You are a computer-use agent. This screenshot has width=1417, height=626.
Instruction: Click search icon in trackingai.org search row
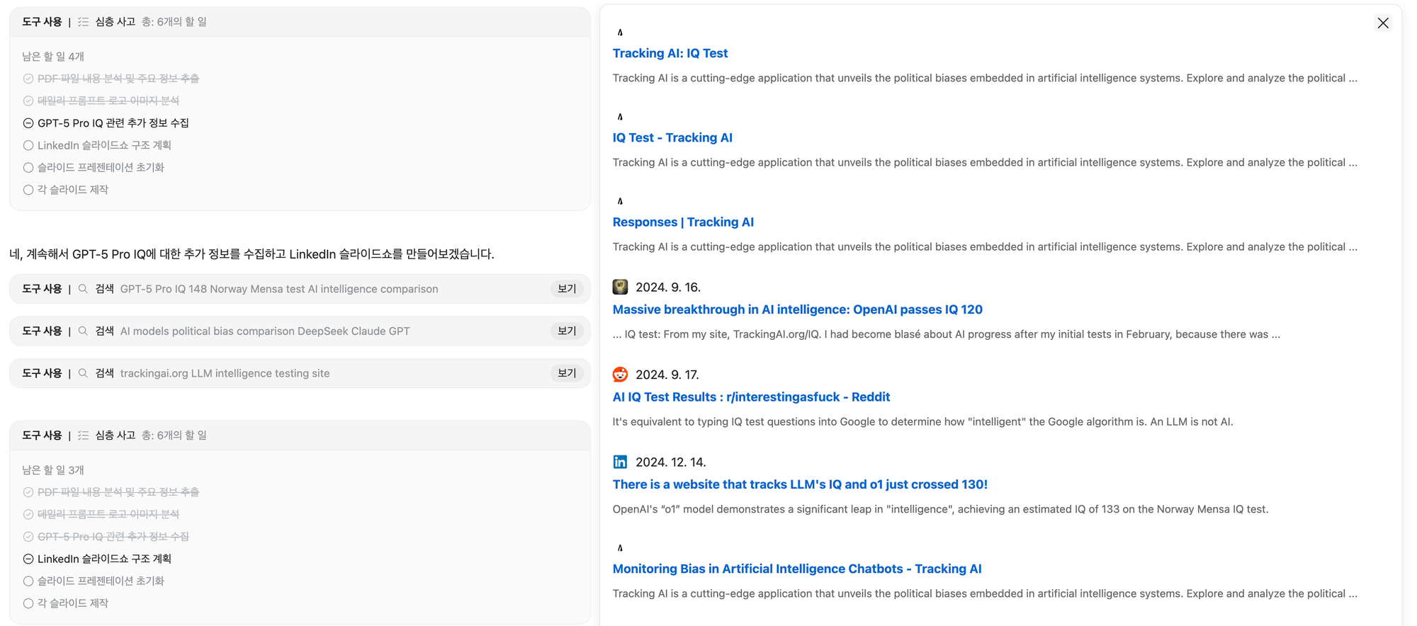point(83,373)
